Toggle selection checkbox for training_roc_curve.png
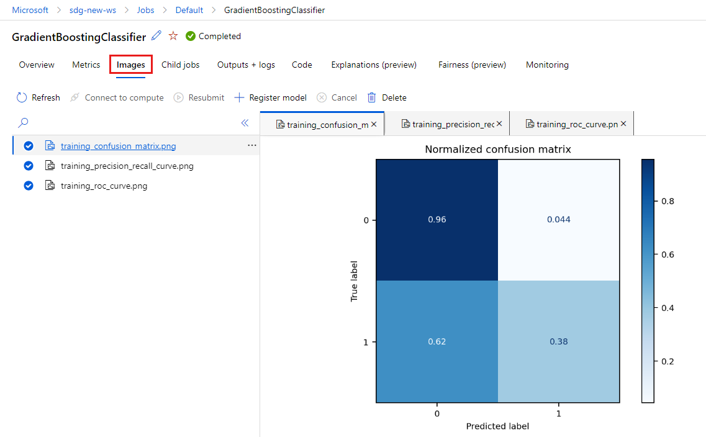Image resolution: width=706 pixels, height=437 pixels. tap(28, 185)
